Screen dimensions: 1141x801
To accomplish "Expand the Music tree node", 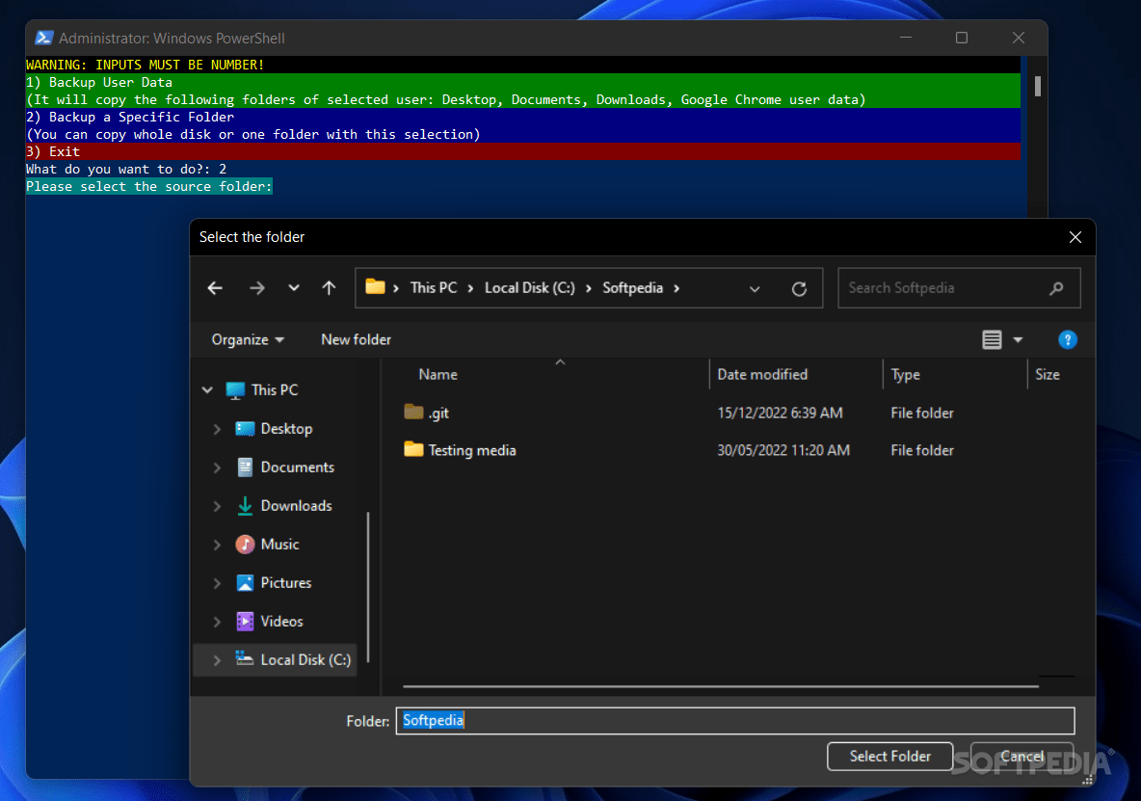I will [x=217, y=545].
